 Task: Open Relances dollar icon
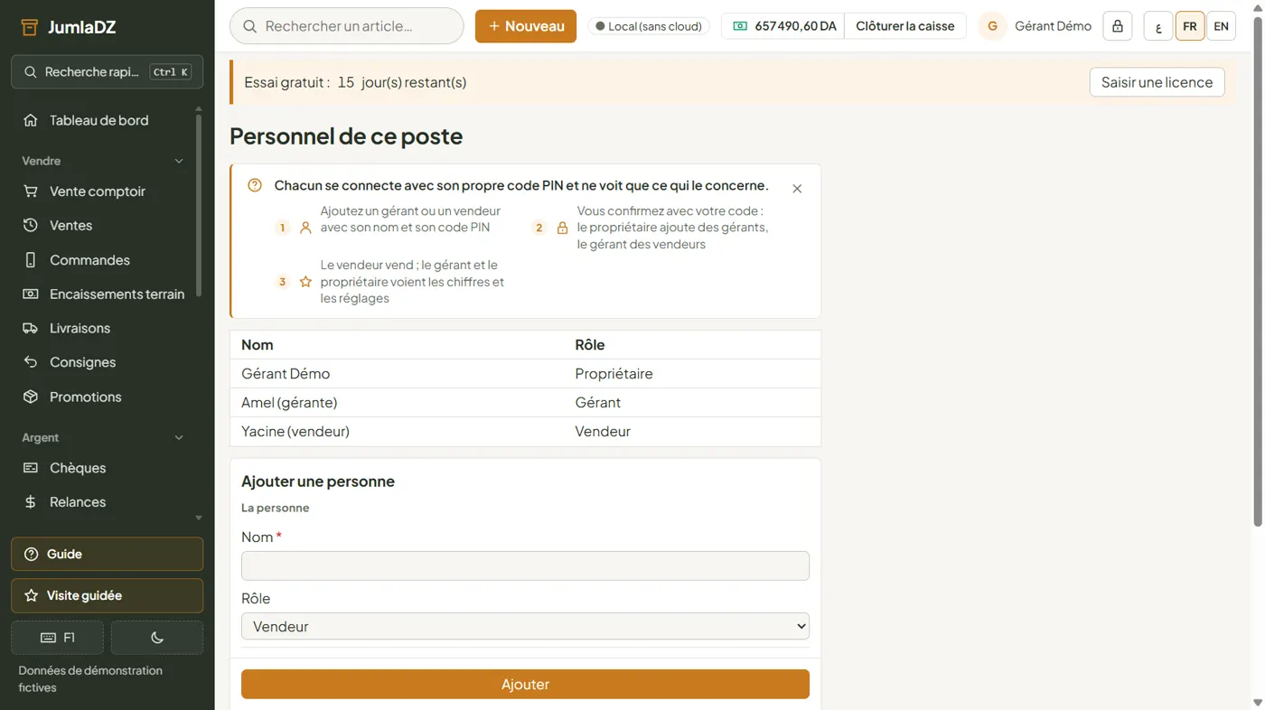[31, 502]
